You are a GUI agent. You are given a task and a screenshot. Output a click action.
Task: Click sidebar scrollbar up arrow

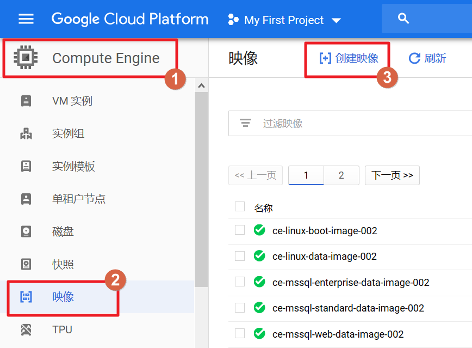coord(201,86)
